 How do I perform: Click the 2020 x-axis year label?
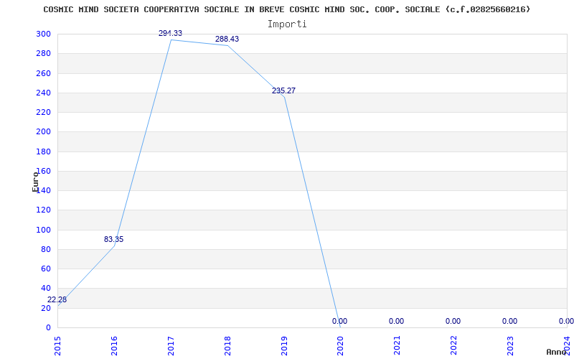coord(341,345)
